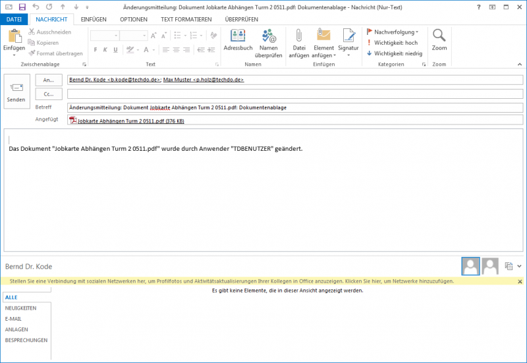
Task: Collapse the people pane with chevron
Action: coord(519,266)
